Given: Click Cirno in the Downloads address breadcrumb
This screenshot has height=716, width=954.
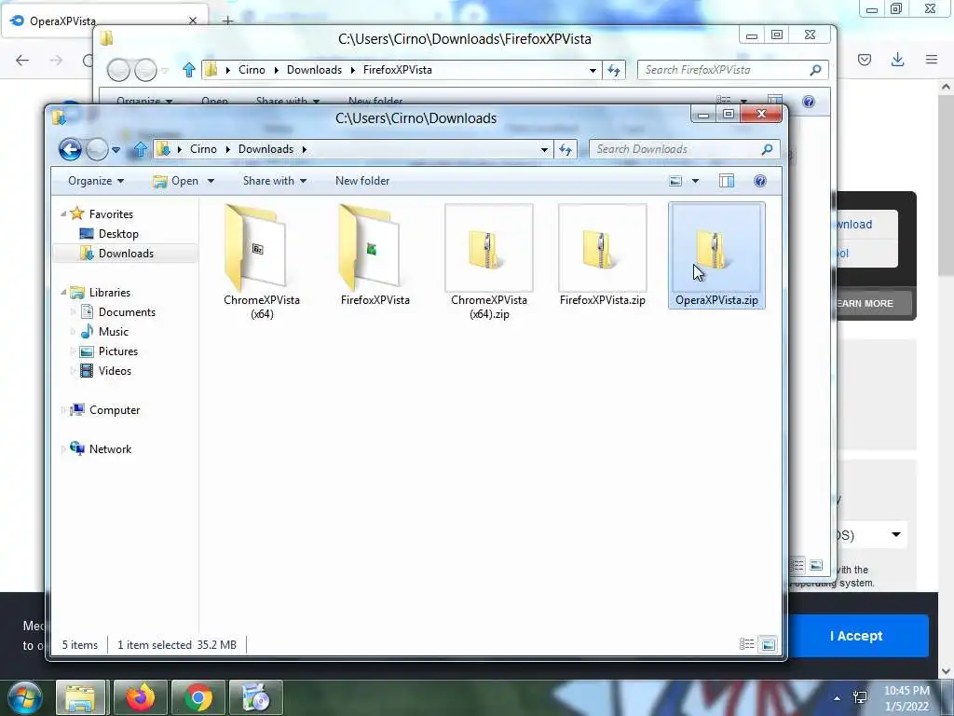Looking at the screenshot, I should (203, 149).
